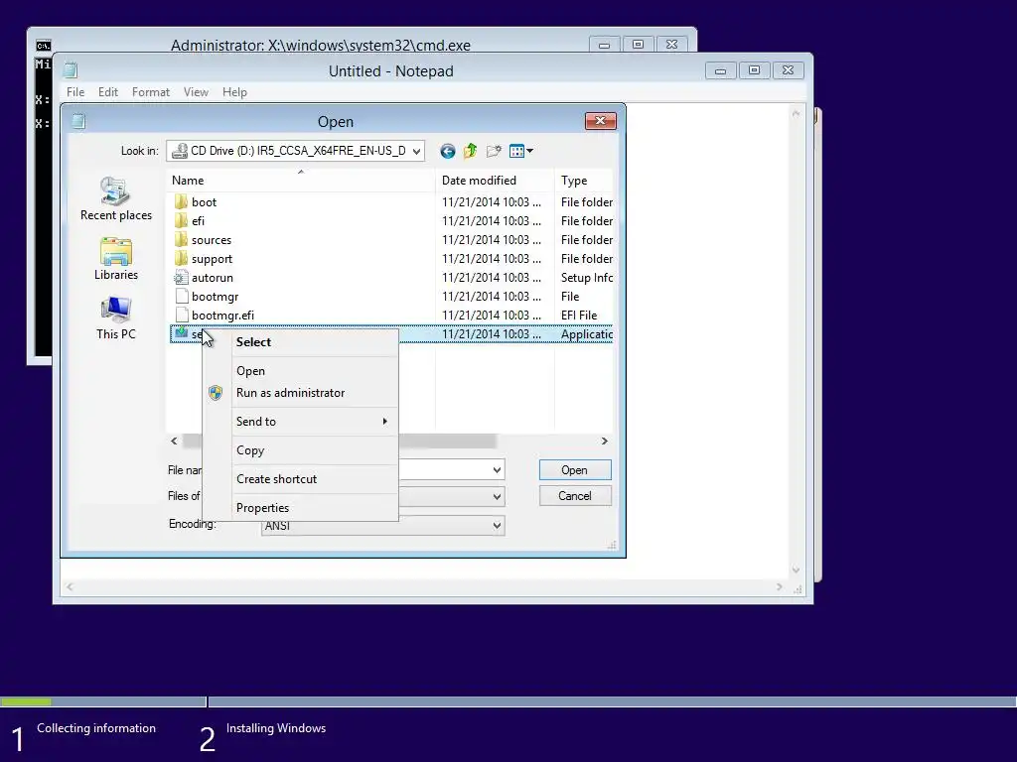
Task: Sort files by the Name column header
Action: [x=300, y=181]
